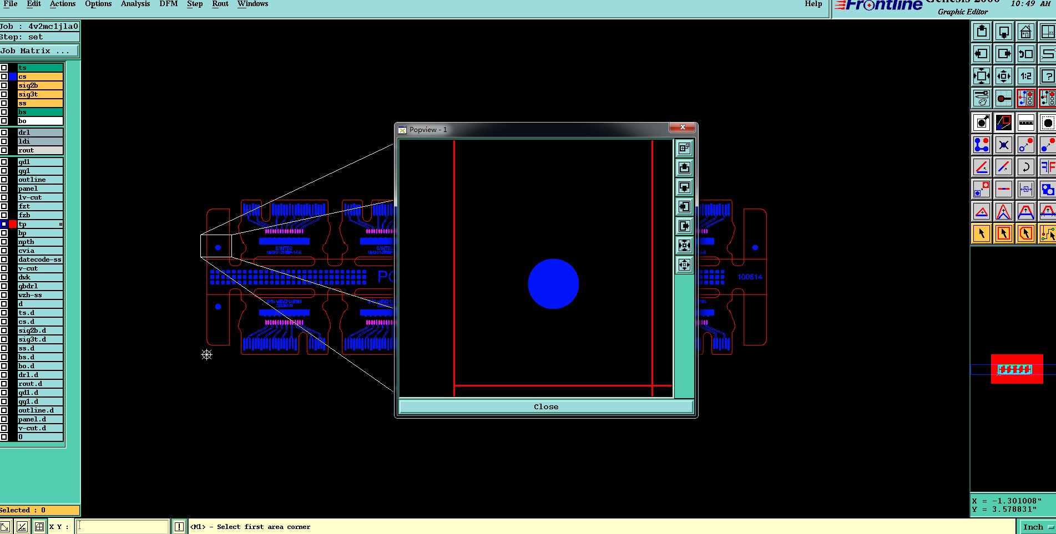Viewport: 1056px width, 534px height.
Task: Click the question mark help icon
Action: 1047,76
